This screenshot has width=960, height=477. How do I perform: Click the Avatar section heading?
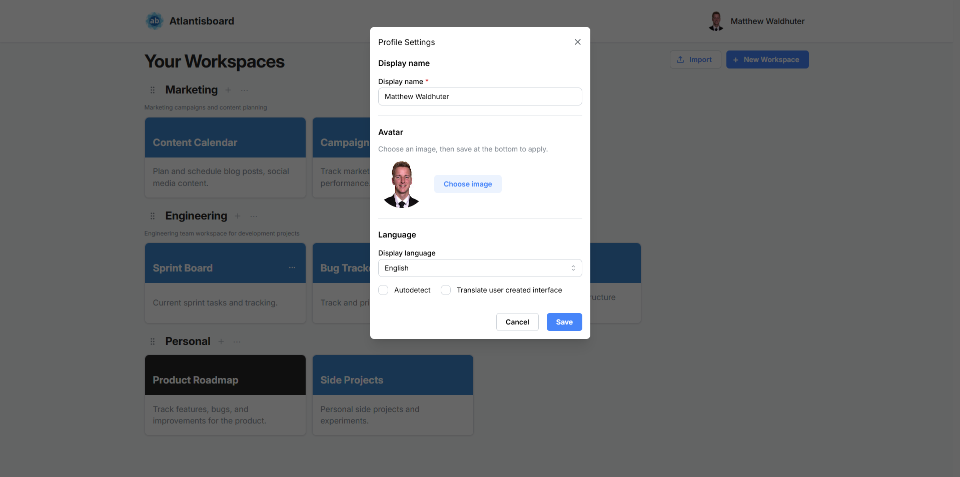coord(391,132)
